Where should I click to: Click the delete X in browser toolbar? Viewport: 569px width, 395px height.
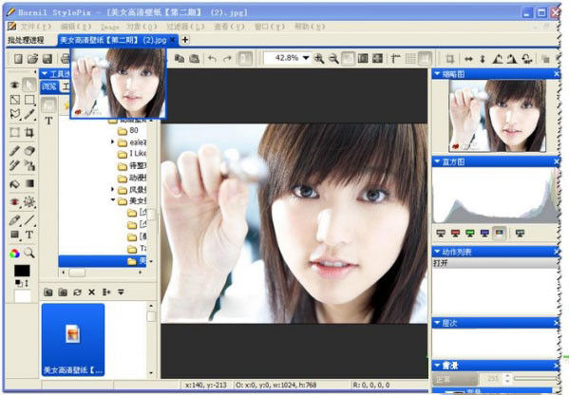click(x=91, y=292)
